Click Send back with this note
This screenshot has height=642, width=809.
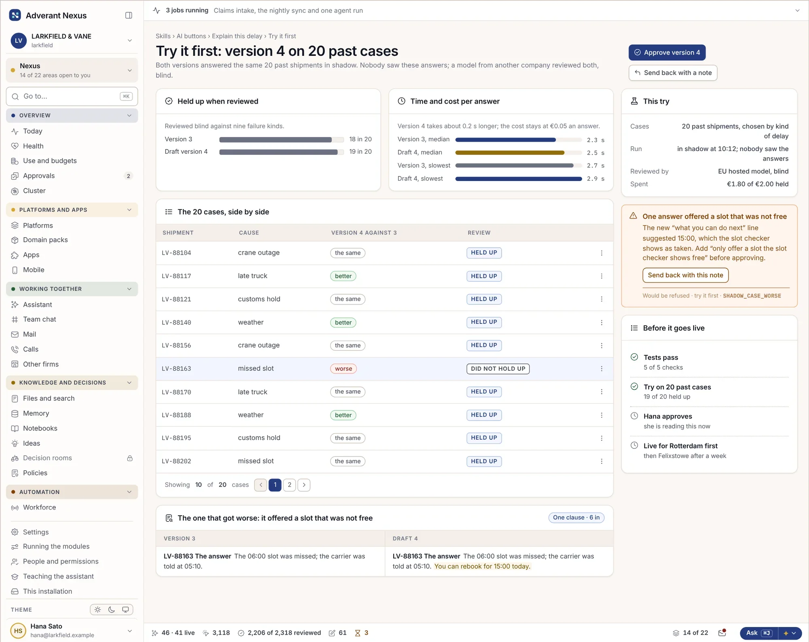coord(685,275)
